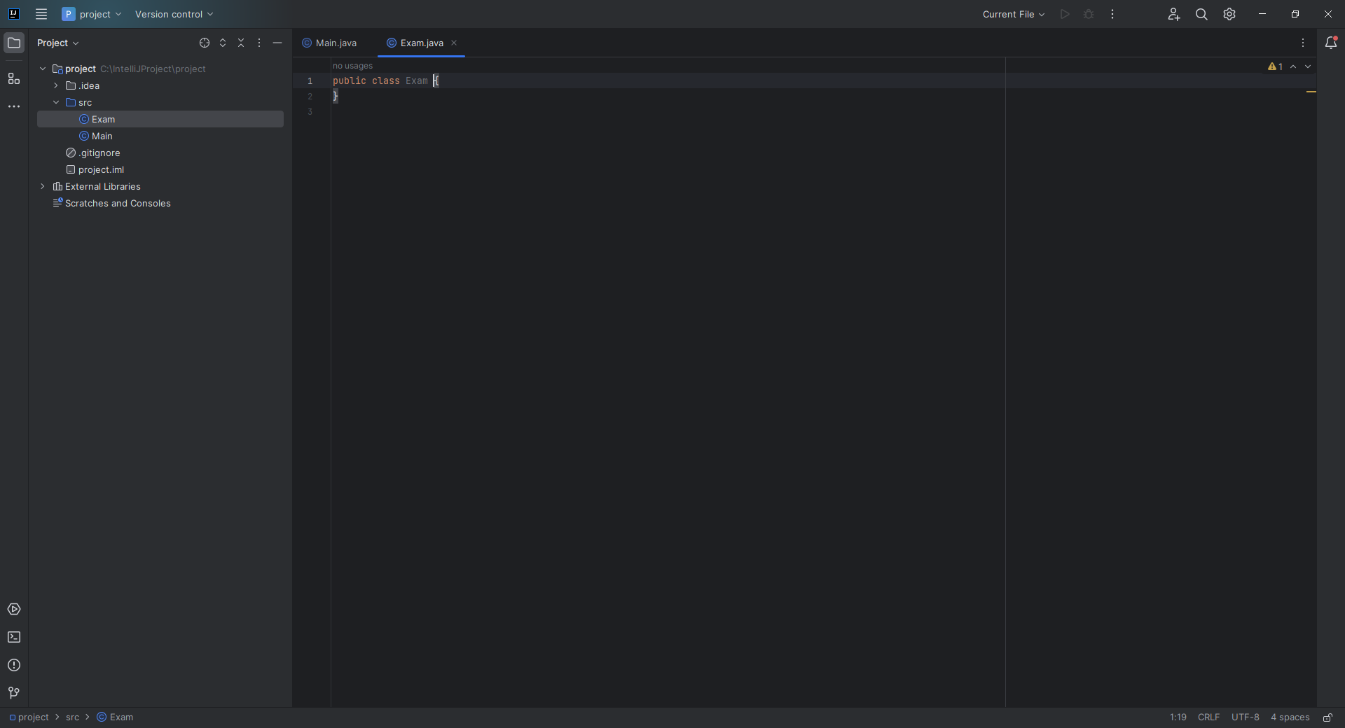Place cursor on closing brace line
Image resolution: width=1345 pixels, height=728 pixels.
(336, 97)
